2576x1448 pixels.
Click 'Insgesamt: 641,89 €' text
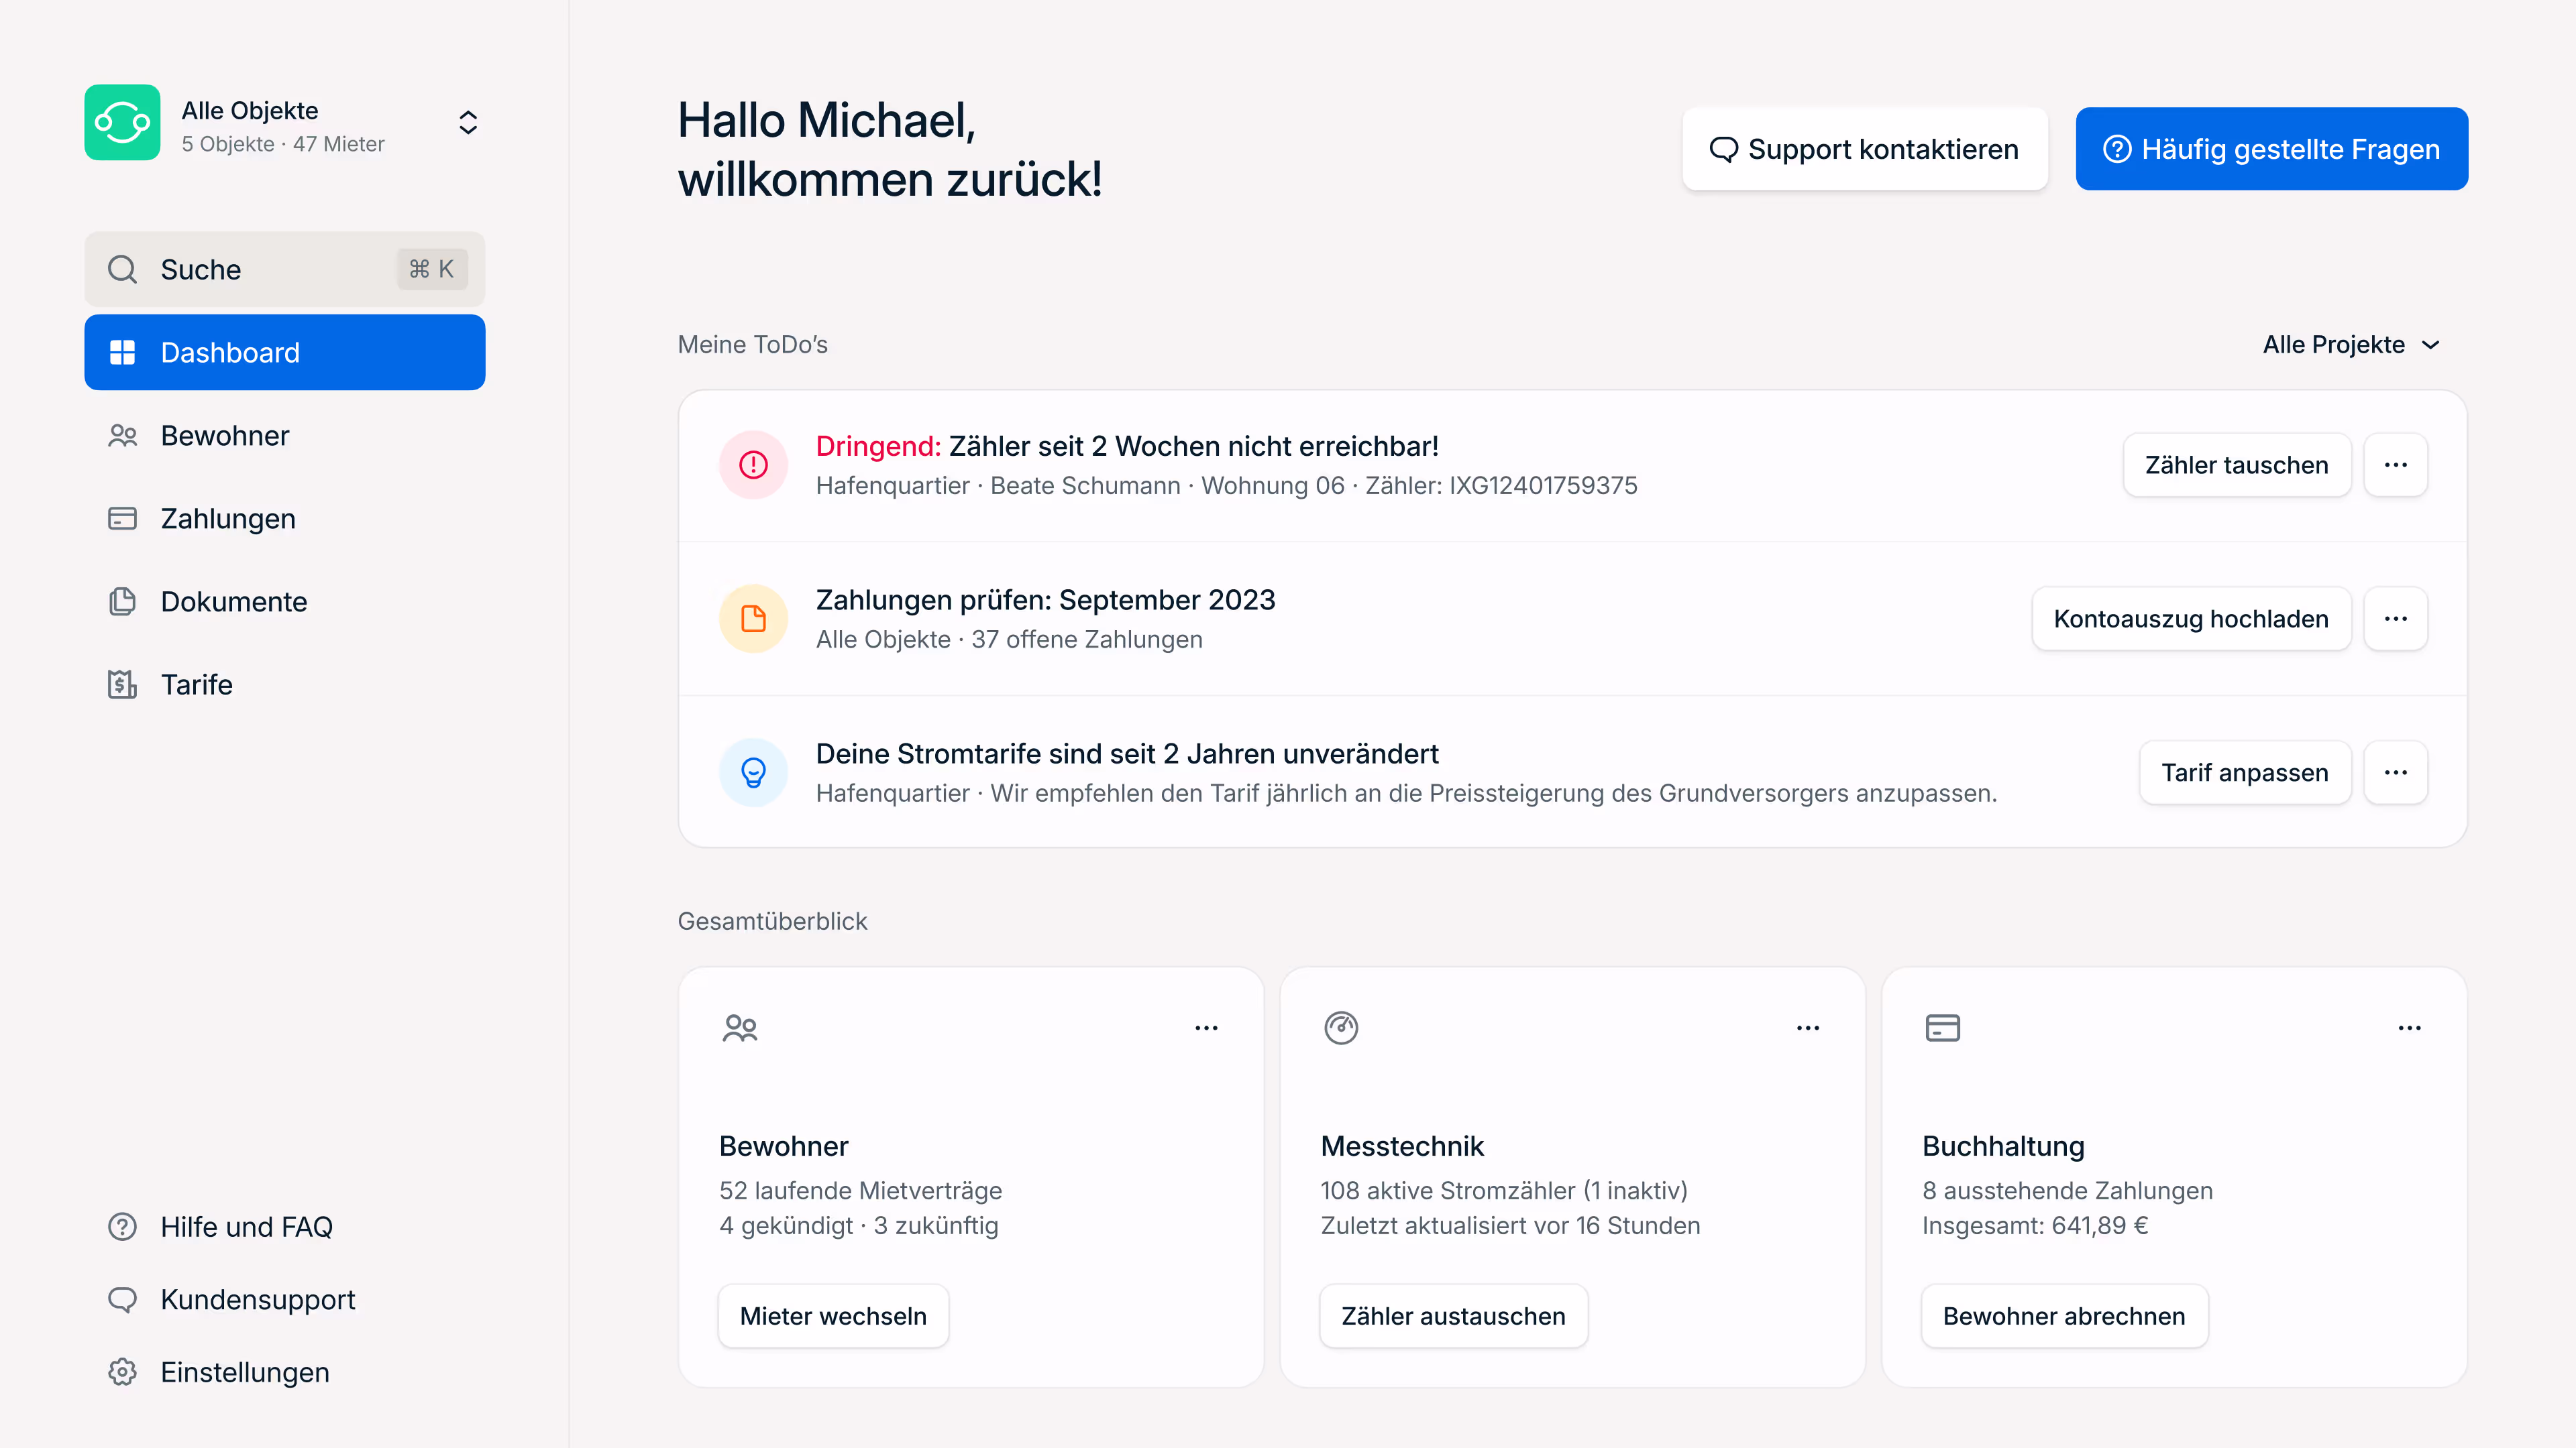coord(2034,1225)
